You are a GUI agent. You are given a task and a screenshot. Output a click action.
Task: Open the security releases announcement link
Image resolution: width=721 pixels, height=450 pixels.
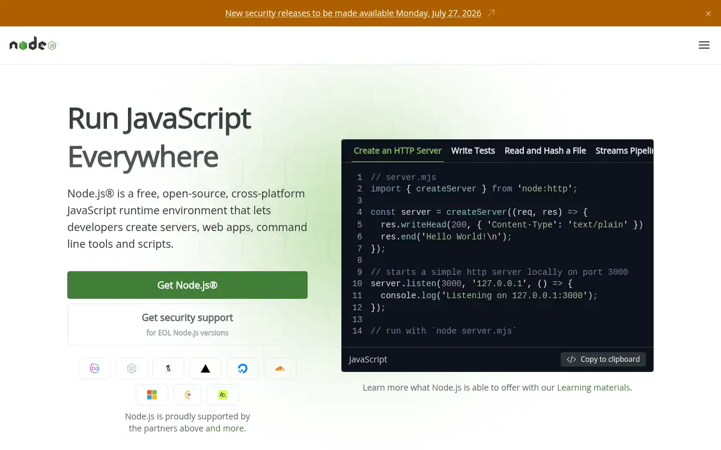pyautogui.click(x=353, y=13)
